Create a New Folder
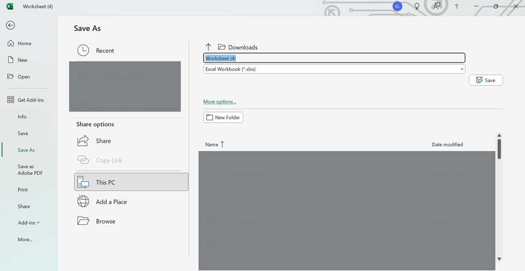Image resolution: width=525 pixels, height=271 pixels. pos(223,117)
